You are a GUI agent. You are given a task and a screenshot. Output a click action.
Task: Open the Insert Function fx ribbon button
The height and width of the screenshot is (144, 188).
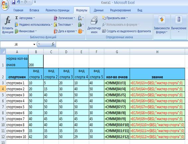coord(8,25)
